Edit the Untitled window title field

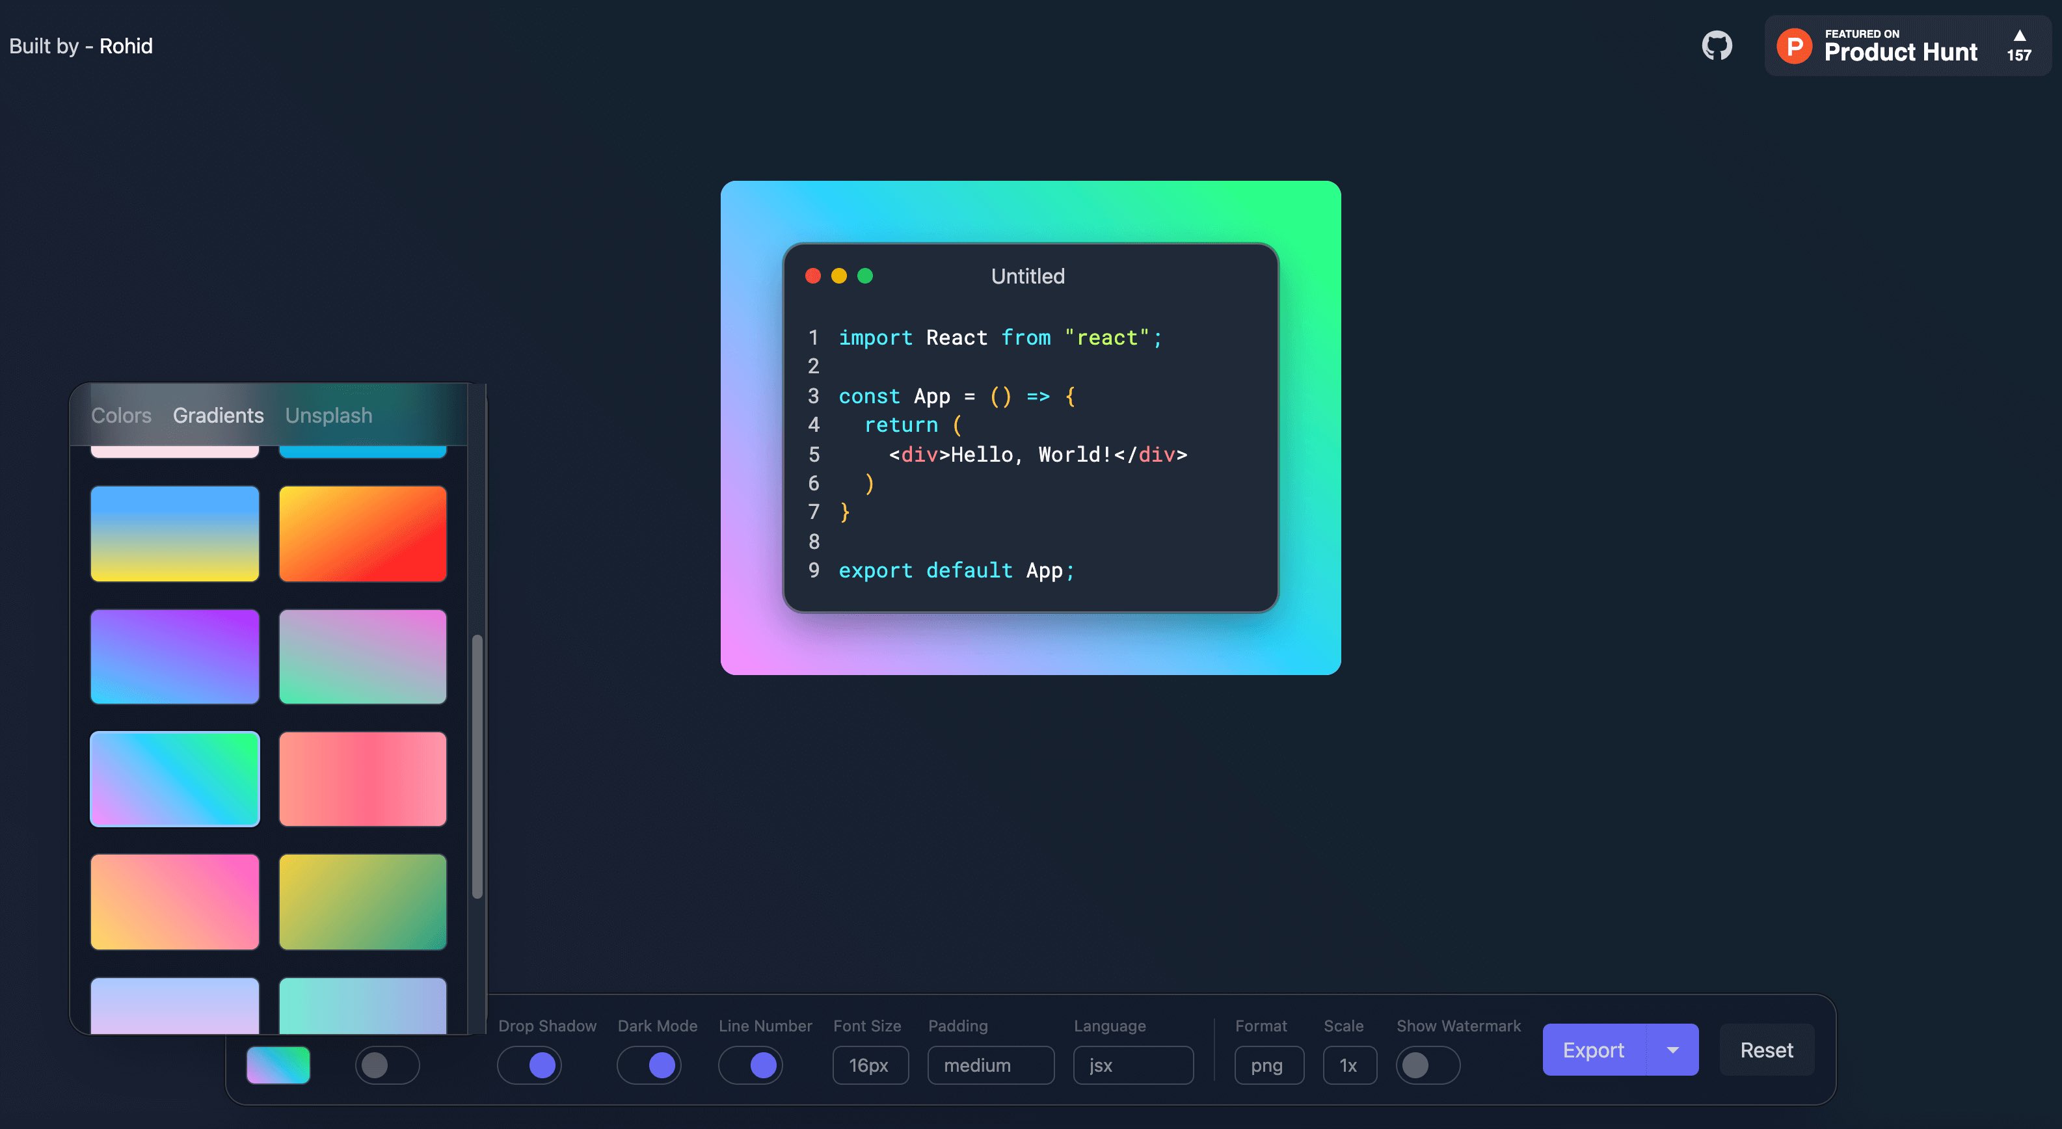(x=1028, y=276)
